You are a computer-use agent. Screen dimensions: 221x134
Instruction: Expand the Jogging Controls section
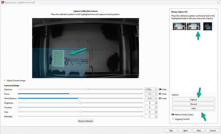[x=173, y=119]
